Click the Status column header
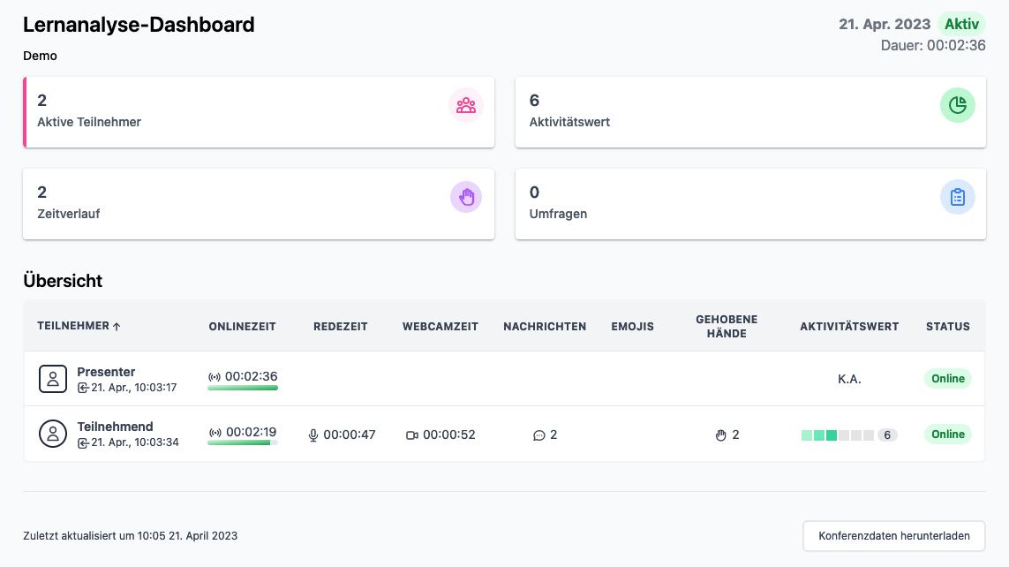Image resolution: width=1009 pixels, height=567 pixels. pos(948,325)
